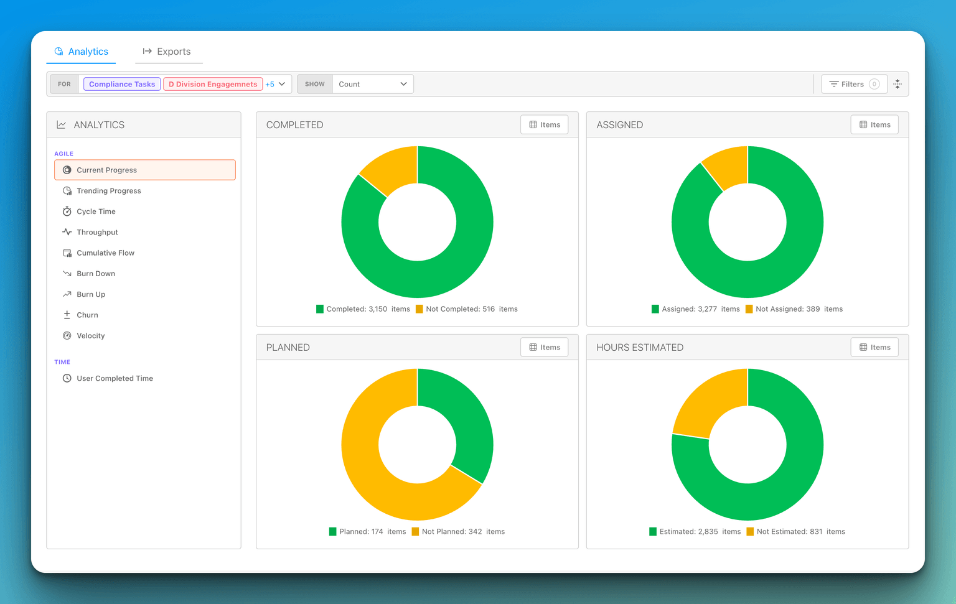Screen dimensions: 956x604
Task: Click the Velocity gauge icon
Action: point(67,336)
